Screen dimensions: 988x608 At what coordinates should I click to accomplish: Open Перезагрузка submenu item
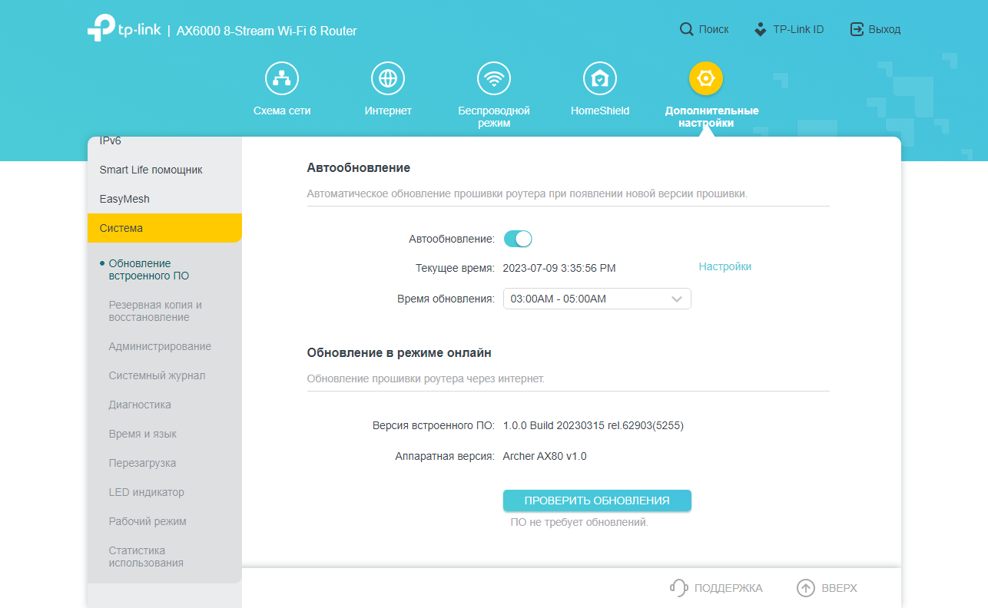click(x=142, y=463)
